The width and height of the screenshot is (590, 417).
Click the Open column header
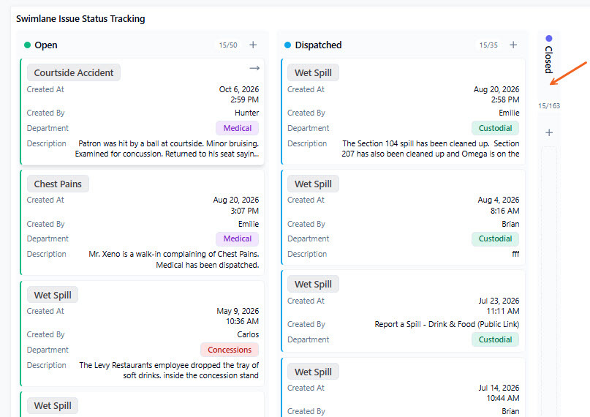coord(46,45)
